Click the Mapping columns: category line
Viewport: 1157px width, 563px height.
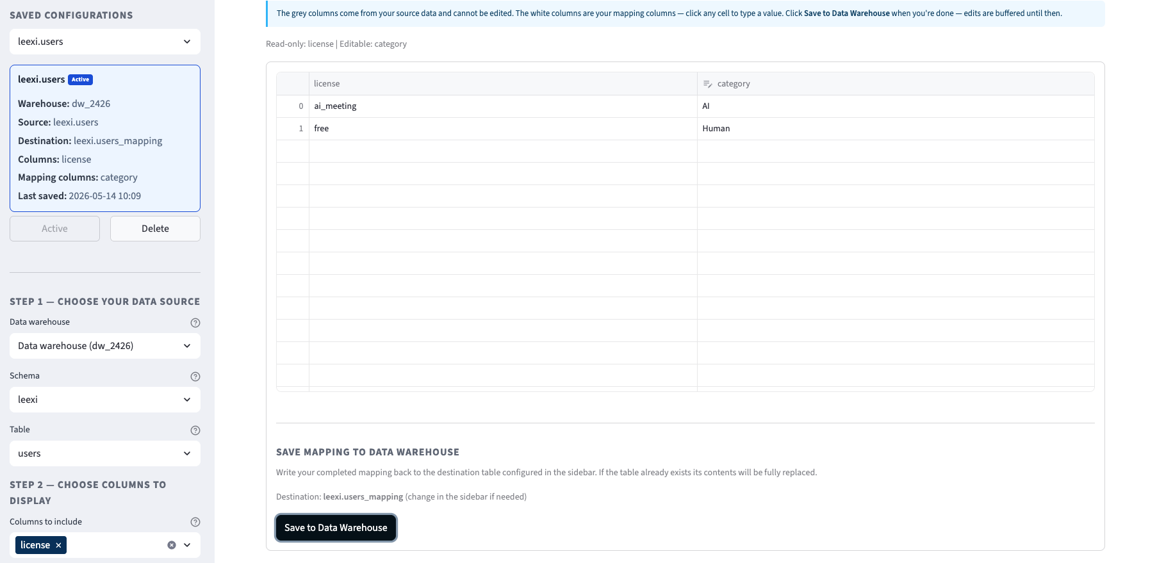click(78, 177)
